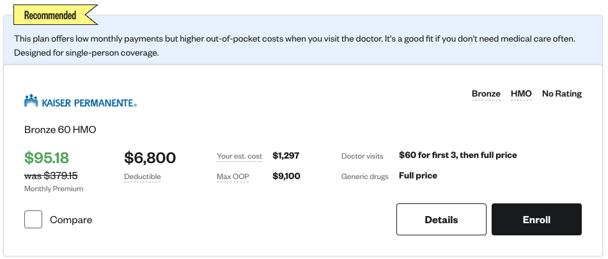
Task: Click the Deductible term under $6,800
Action: [143, 177]
